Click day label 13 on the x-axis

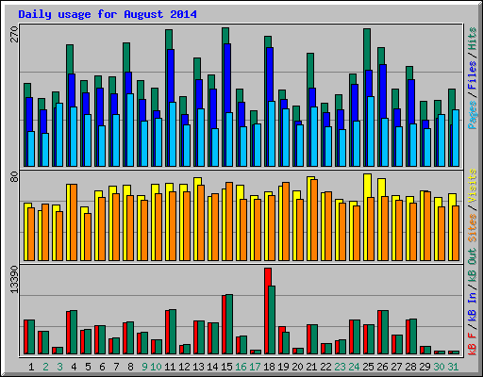point(198,367)
